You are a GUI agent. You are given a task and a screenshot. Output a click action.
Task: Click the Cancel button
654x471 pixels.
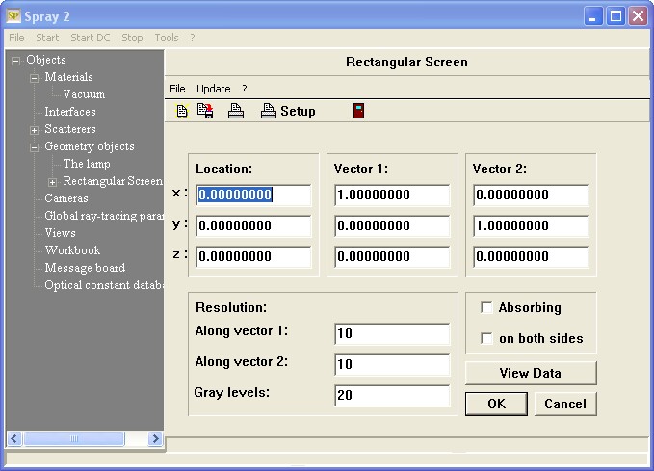pyautogui.click(x=565, y=404)
